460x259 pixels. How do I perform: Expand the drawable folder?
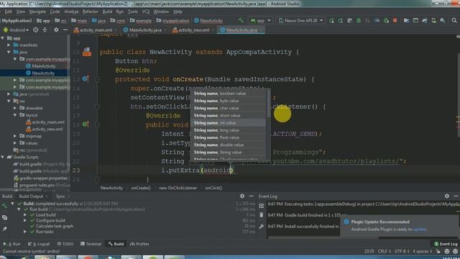tap(15, 108)
